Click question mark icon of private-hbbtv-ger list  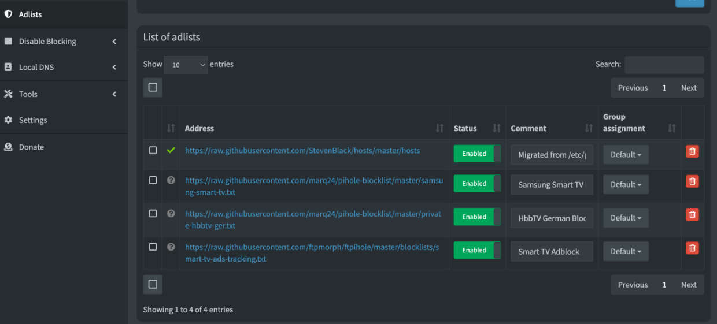171,213
